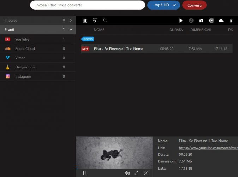Expand the In corso section
This screenshot has width=238, height=177.
[71, 21]
